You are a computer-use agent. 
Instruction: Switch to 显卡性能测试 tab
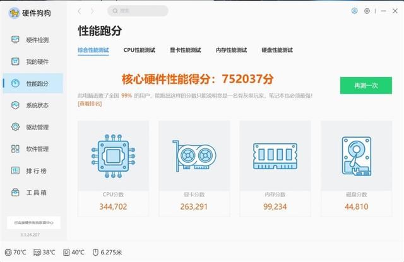click(185, 50)
